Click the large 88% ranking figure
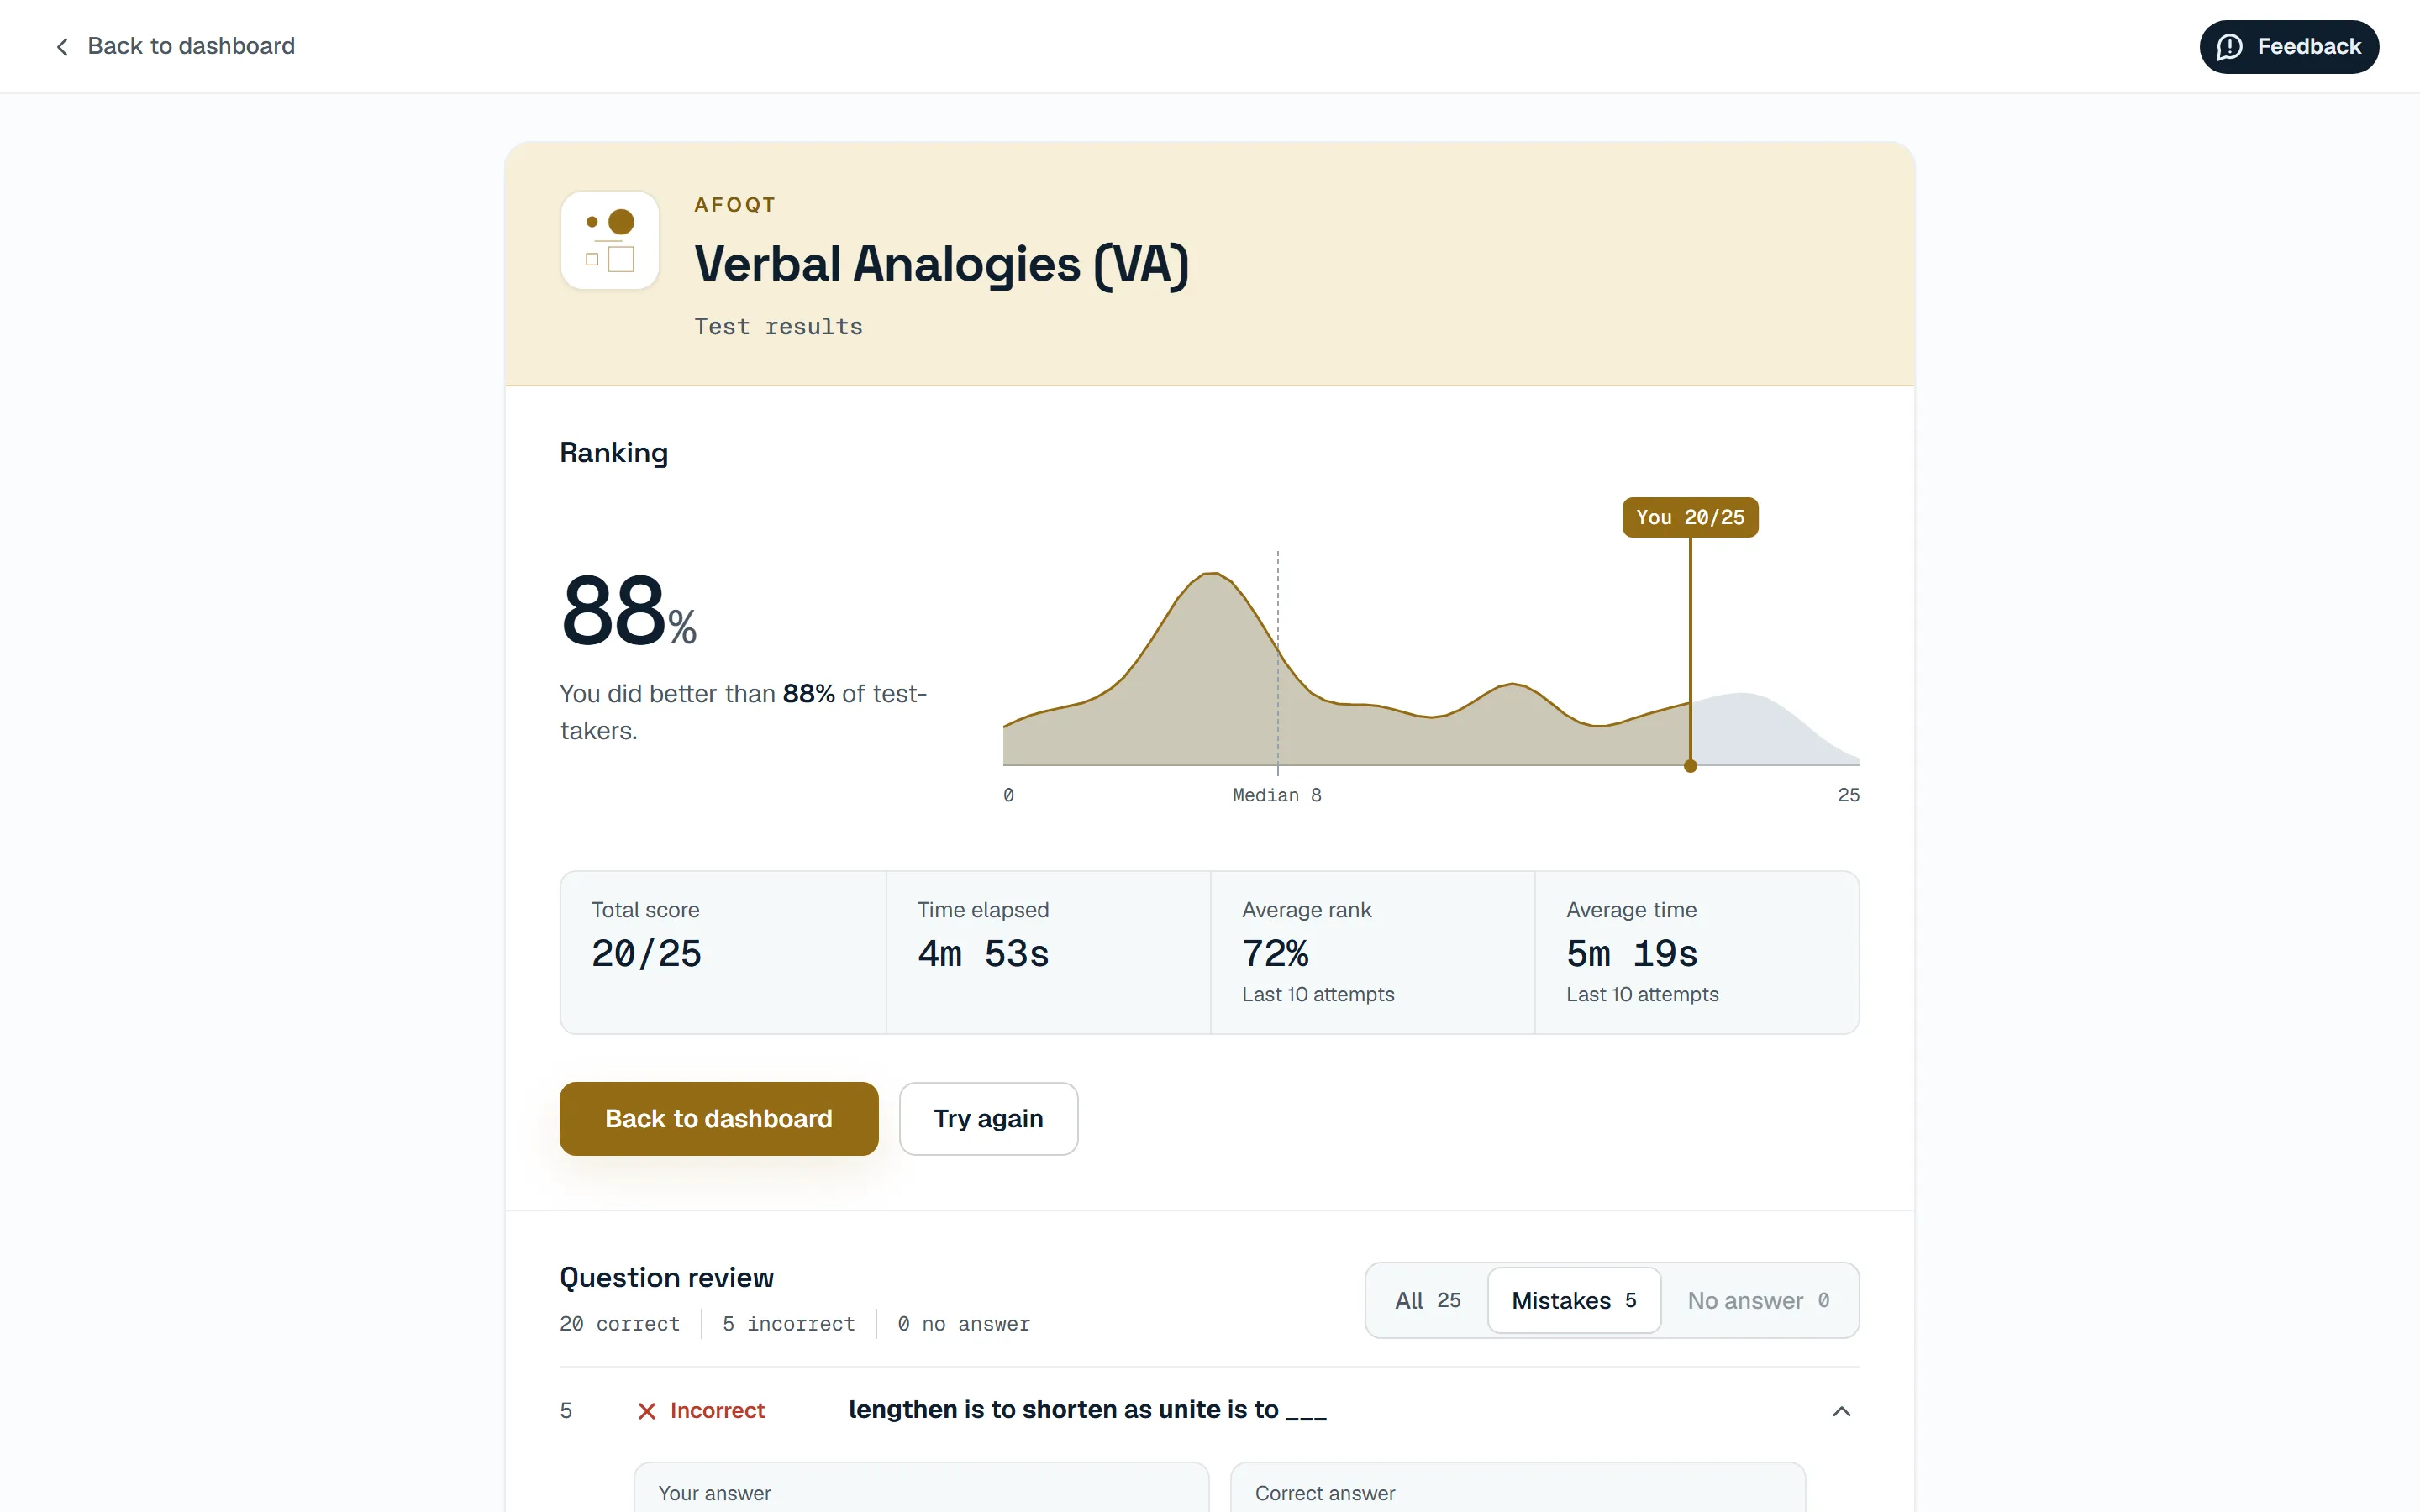2420x1512 pixels. (x=628, y=610)
